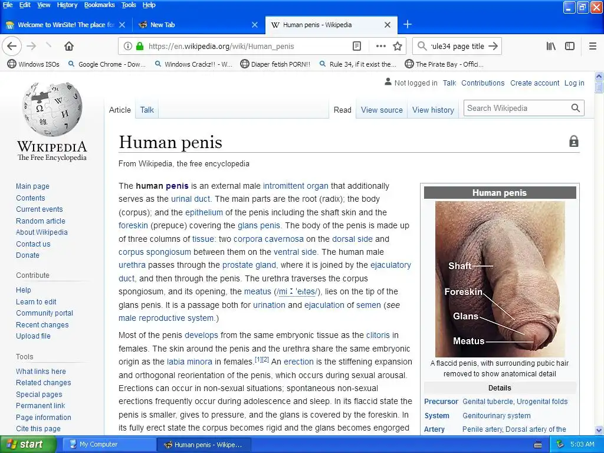The height and width of the screenshot is (453, 604).
Task: Follow the intromittent organ link
Action: coord(296,186)
